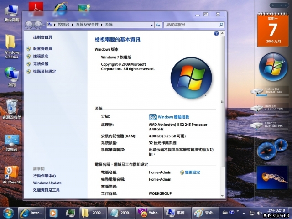
Task: Open 效能資訊及工具 link
Action: [47, 190]
